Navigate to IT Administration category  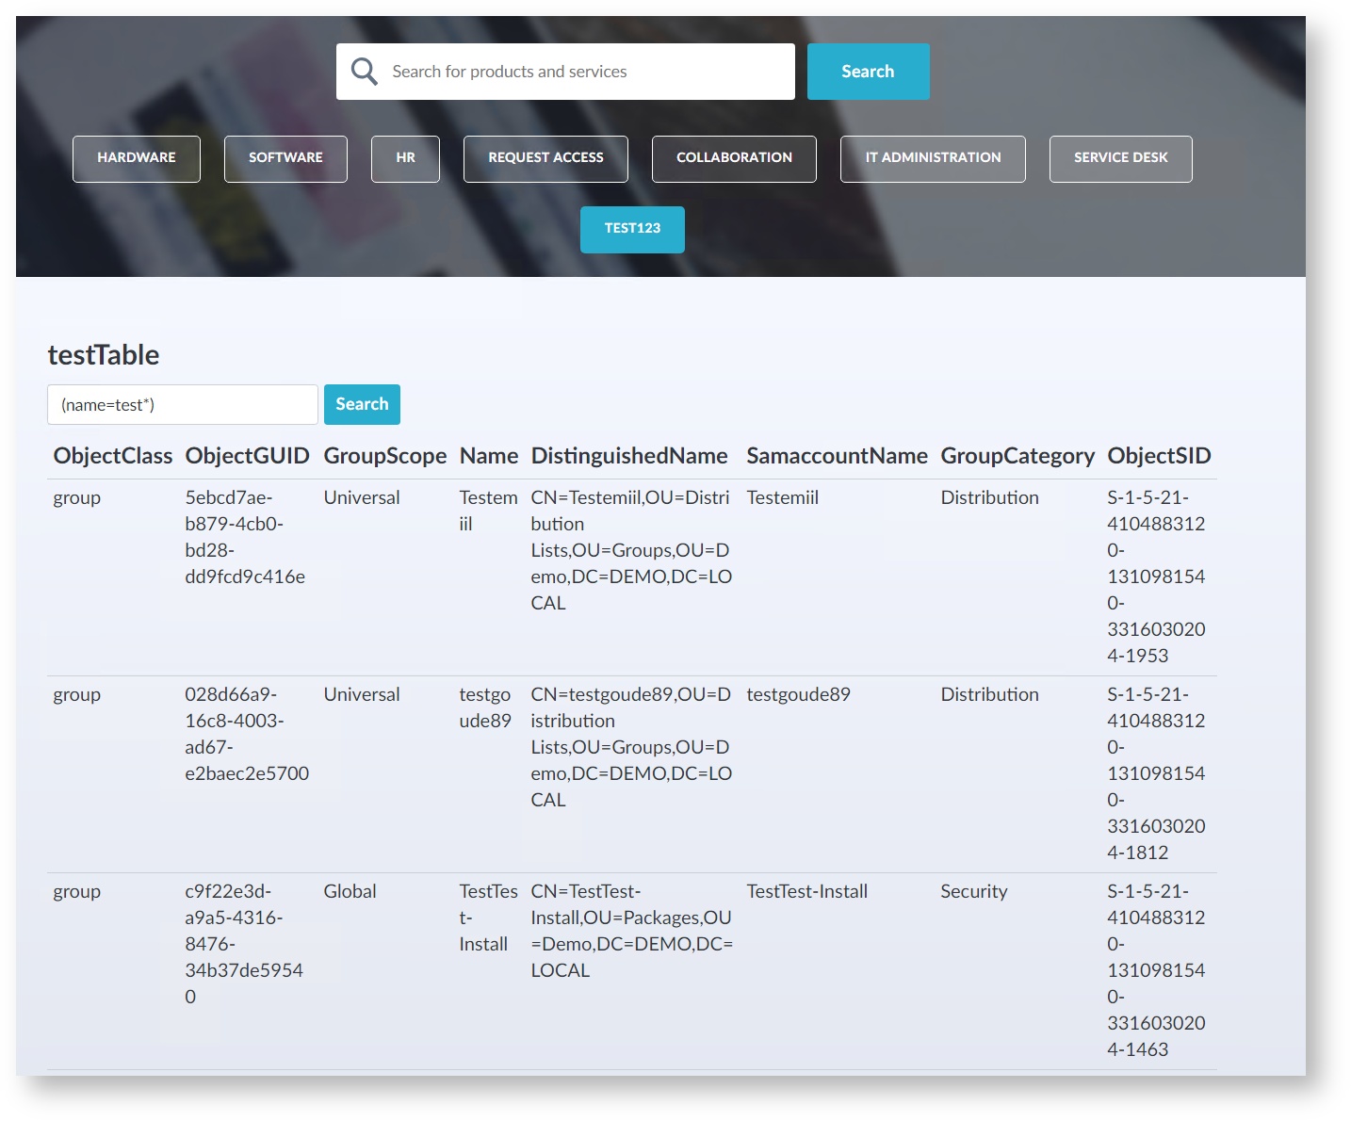(933, 158)
